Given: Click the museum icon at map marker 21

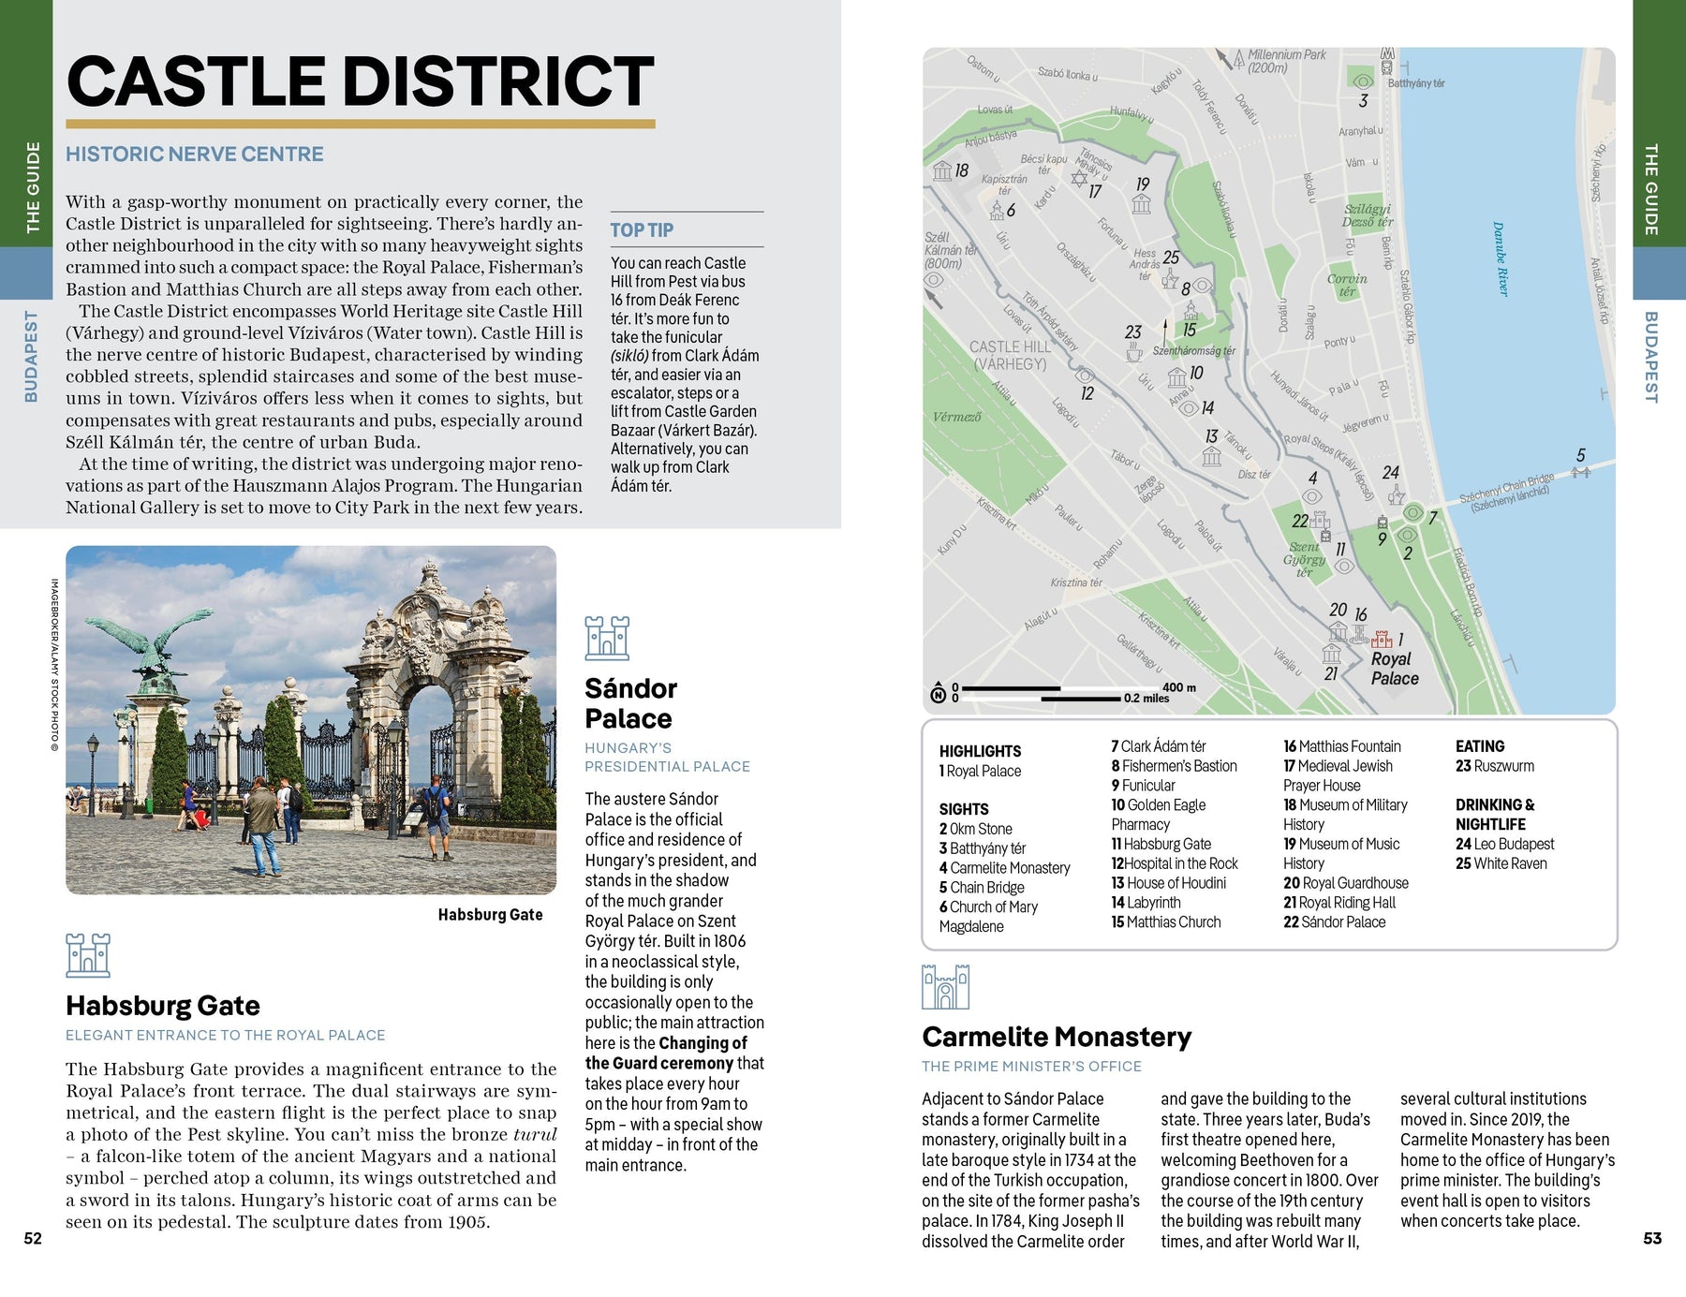Looking at the screenshot, I should 1331,654.
